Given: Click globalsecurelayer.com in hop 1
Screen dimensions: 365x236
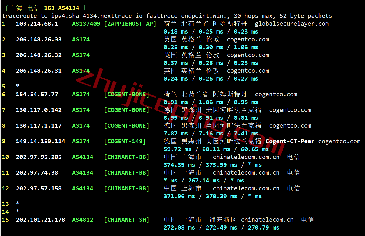Looking at the screenshot, I should coord(292,24).
